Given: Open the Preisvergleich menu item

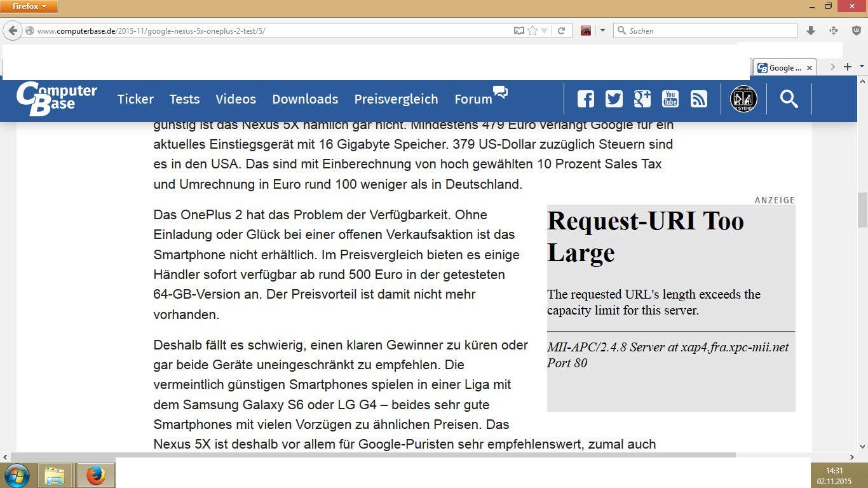Looking at the screenshot, I should pos(396,99).
